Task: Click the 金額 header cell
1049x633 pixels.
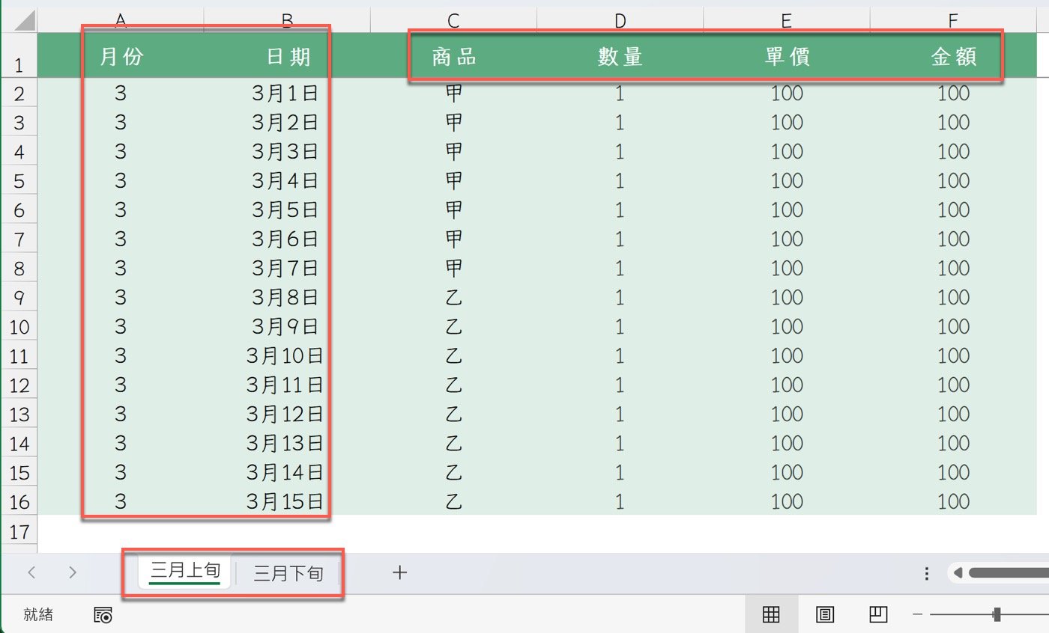Action: pos(953,57)
